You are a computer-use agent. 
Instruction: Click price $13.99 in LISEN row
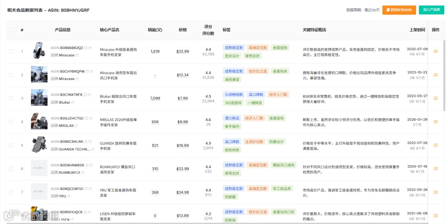pos(183,215)
